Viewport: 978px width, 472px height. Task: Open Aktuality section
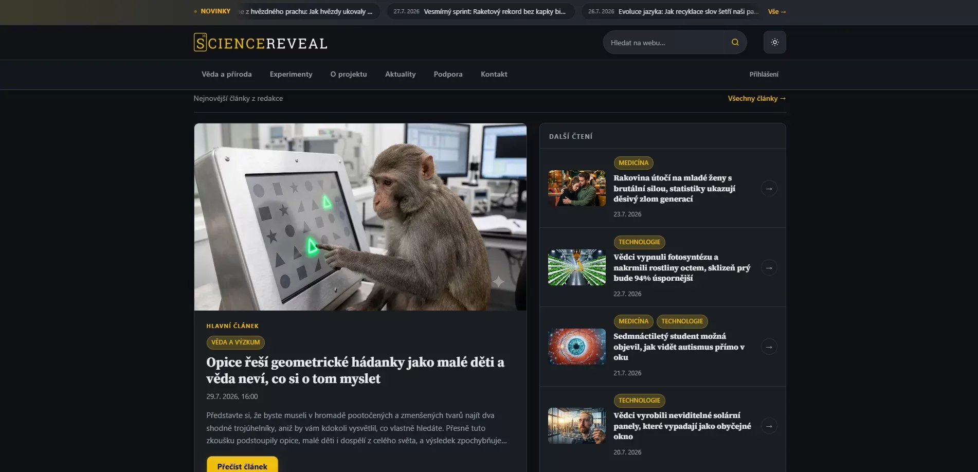pos(400,75)
